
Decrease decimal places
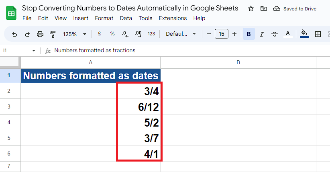point(125,34)
